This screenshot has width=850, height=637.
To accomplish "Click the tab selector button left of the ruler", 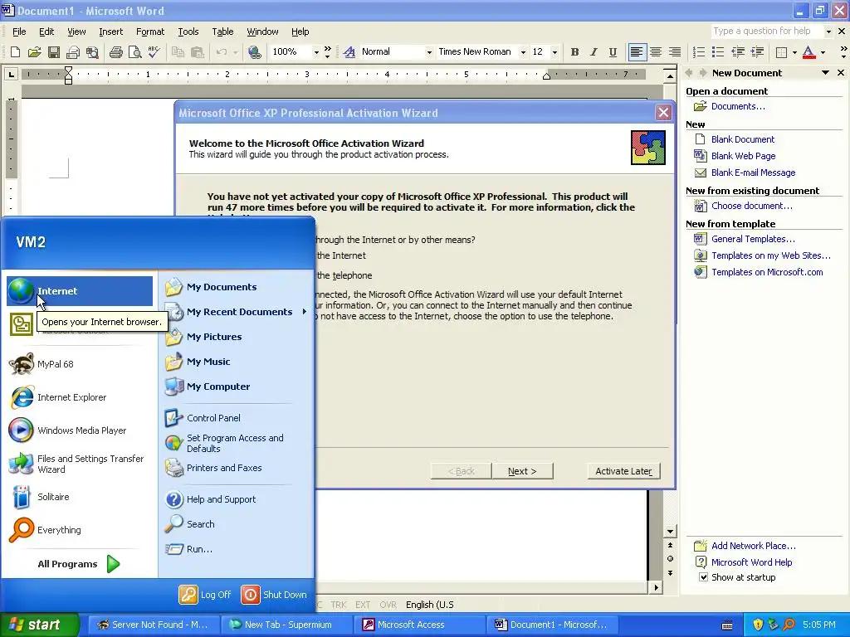I will coord(11,74).
